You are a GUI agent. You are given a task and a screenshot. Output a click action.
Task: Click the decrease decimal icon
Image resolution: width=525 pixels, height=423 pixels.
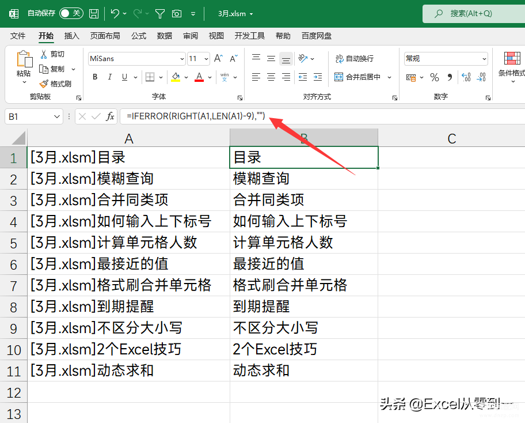tap(481, 77)
